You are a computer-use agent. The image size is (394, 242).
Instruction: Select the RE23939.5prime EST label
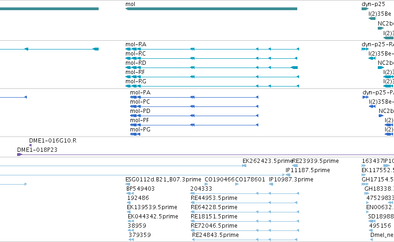coord(316,161)
